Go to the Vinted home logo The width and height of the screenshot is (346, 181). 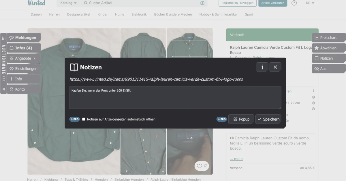point(37,3)
